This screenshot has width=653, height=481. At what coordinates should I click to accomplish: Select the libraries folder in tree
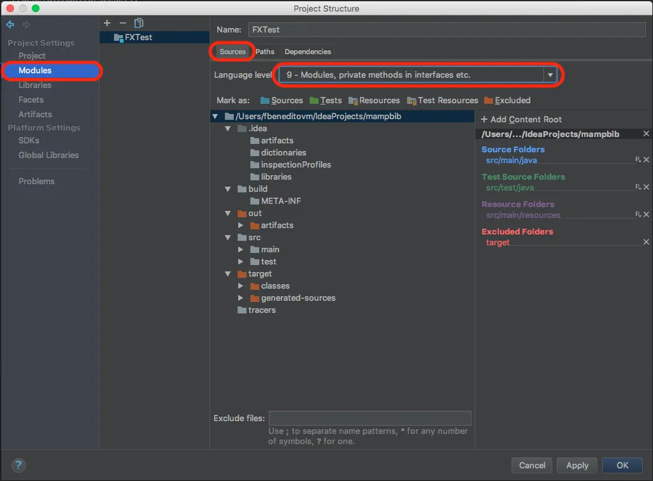(x=271, y=177)
